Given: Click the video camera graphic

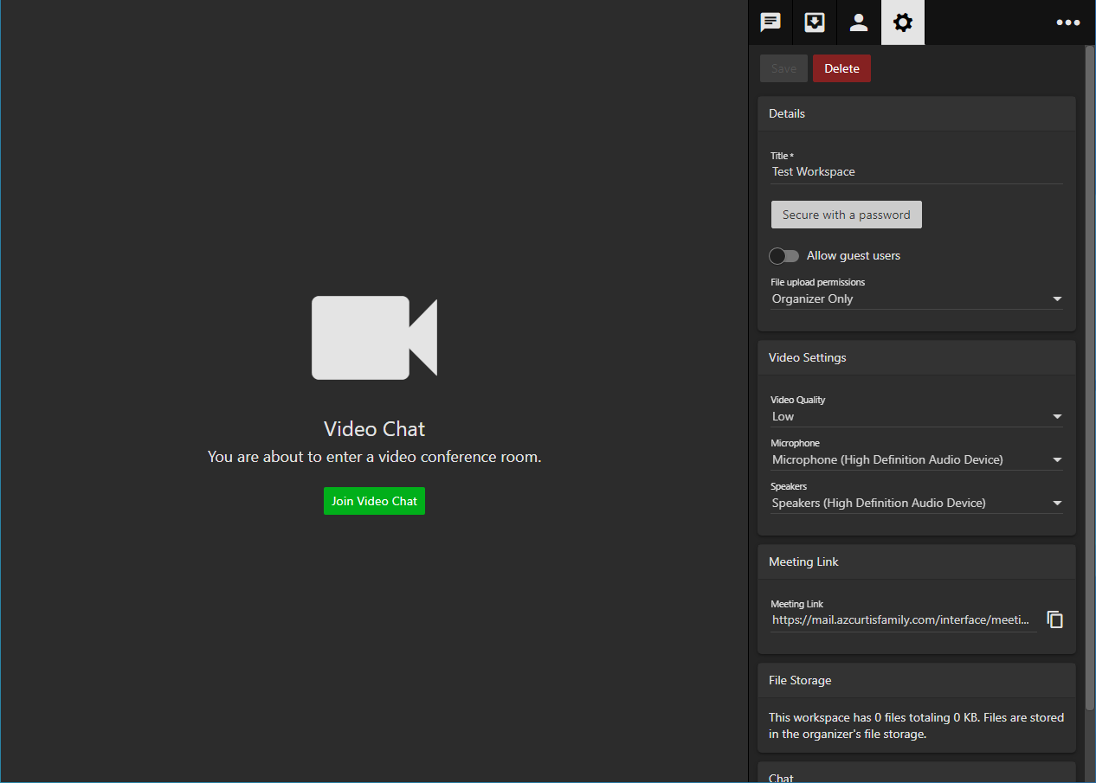Looking at the screenshot, I should pos(374,337).
